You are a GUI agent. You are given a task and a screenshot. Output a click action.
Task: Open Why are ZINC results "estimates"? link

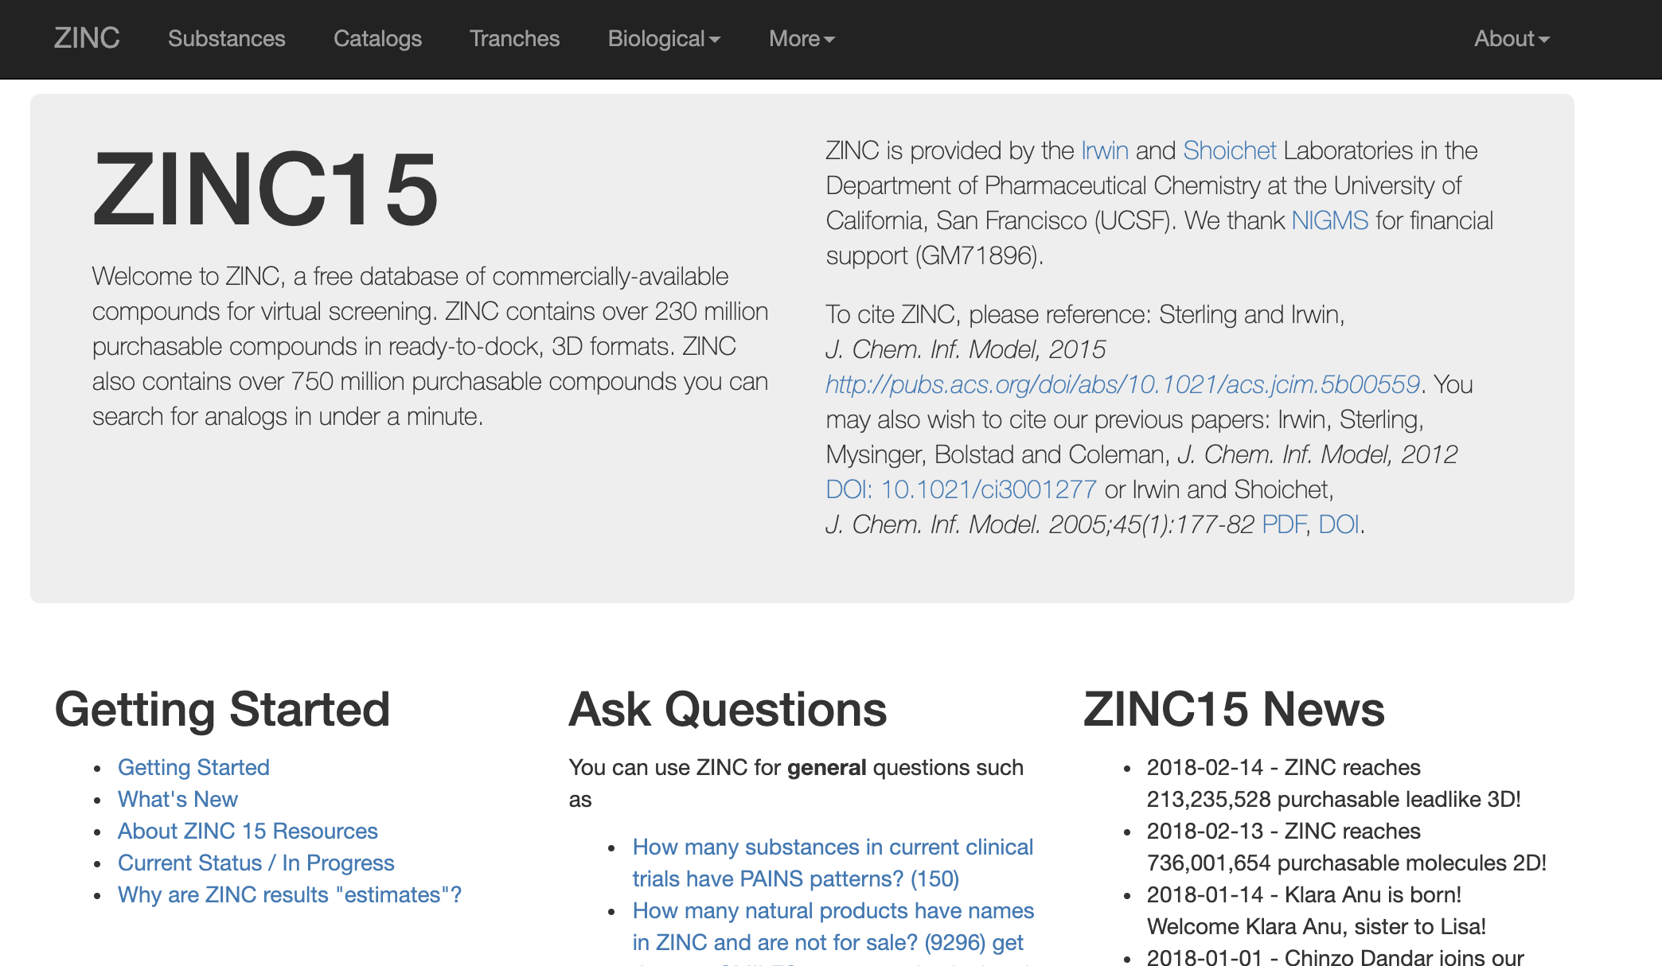290,894
